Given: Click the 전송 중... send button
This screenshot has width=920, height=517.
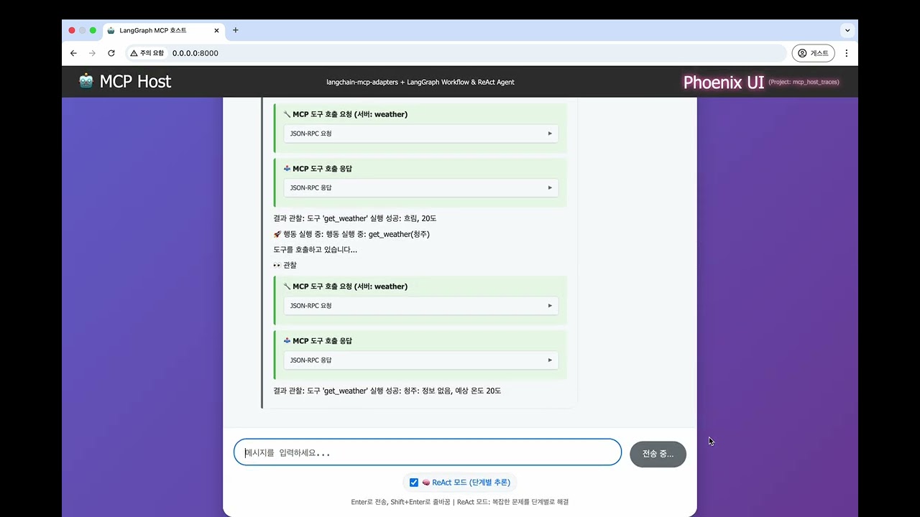Looking at the screenshot, I should 658,454.
